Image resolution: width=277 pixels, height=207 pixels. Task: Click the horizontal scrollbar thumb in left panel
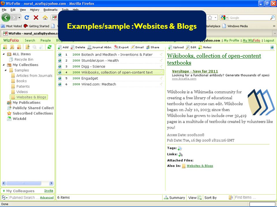[24, 183]
